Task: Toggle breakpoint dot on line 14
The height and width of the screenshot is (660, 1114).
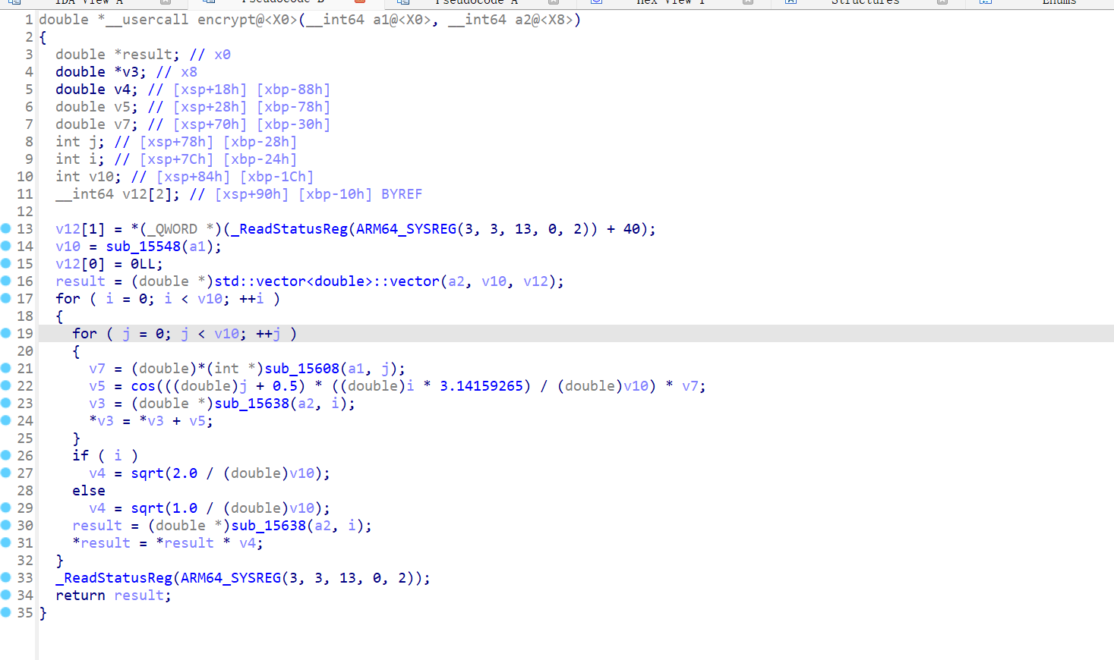Action: [6, 246]
